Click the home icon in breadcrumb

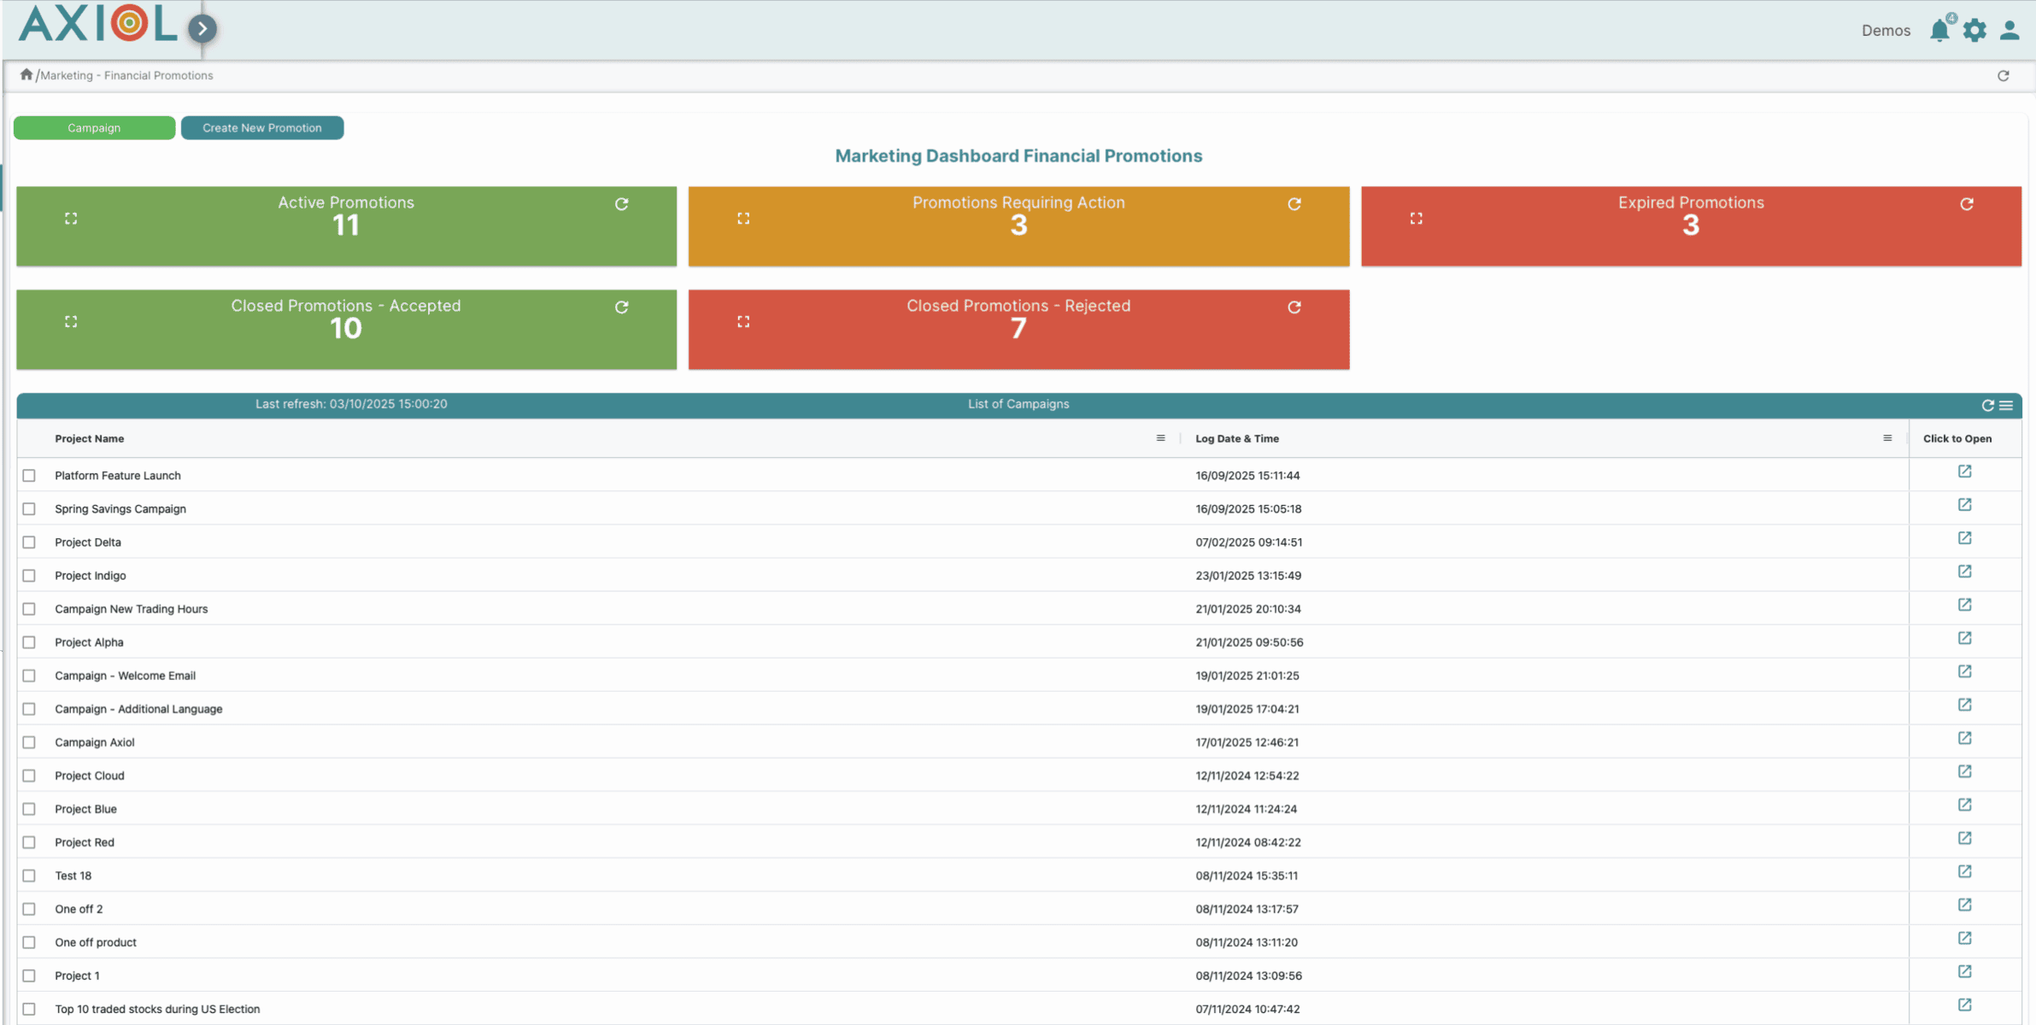point(26,74)
